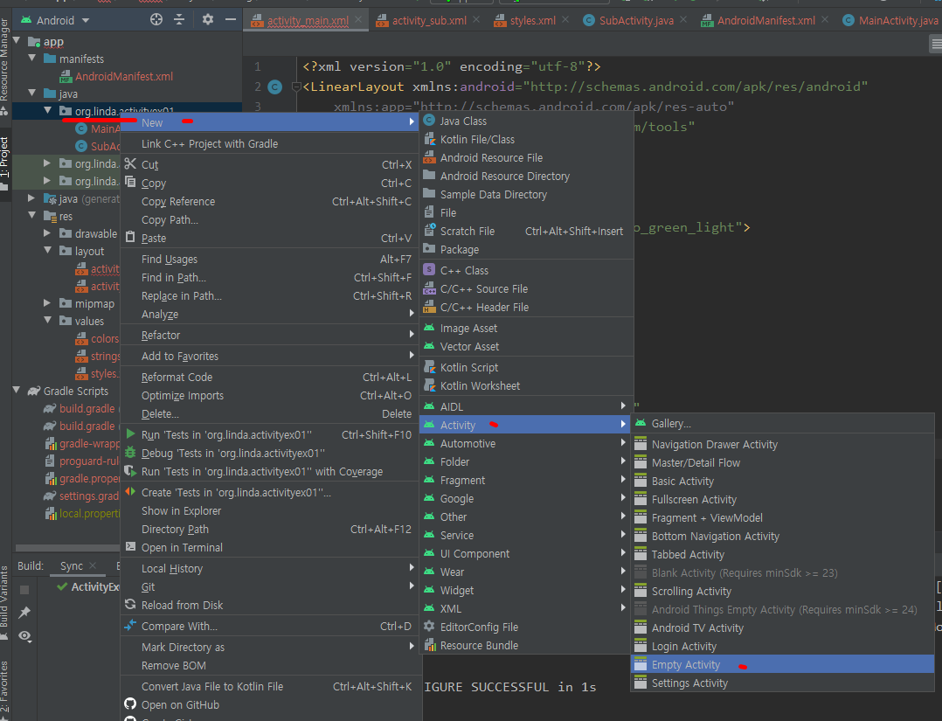Click the pin icon in Build panel
Screen dimensions: 942x721
click(24, 613)
